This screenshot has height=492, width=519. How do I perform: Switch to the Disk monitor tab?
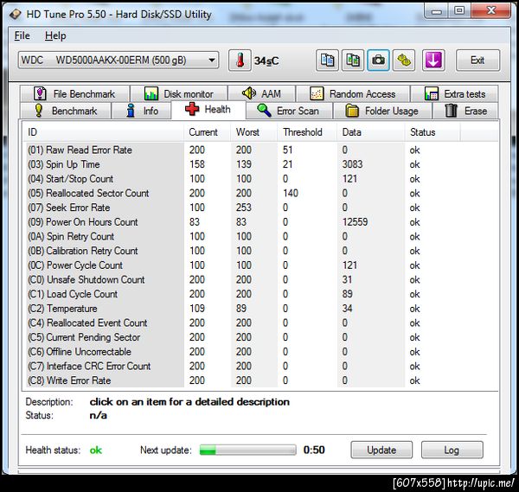coord(179,94)
